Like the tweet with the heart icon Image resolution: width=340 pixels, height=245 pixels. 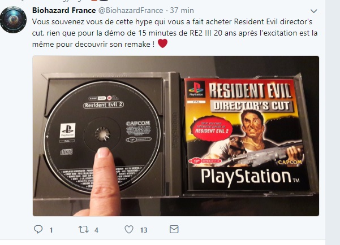129,229
